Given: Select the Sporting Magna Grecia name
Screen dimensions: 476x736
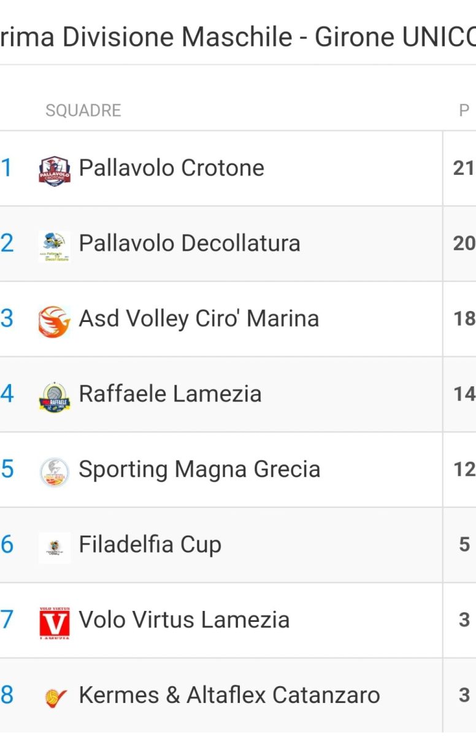Looking at the screenshot, I should click(x=199, y=469).
